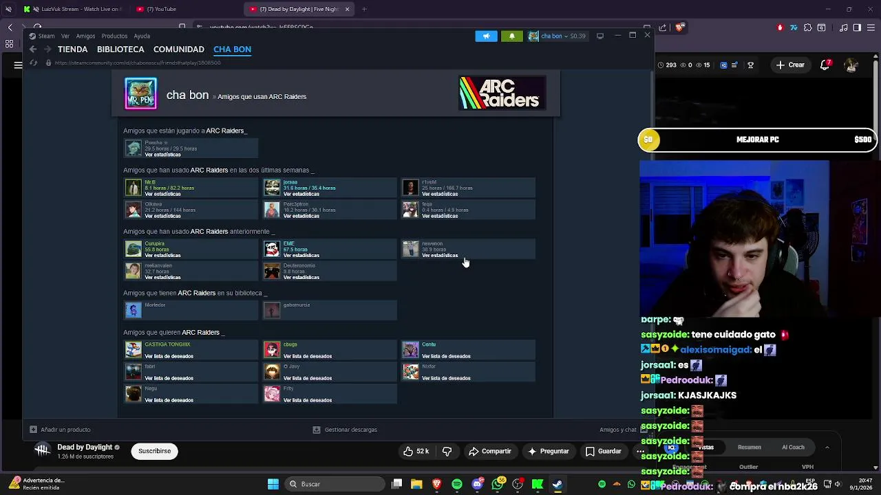Viewport: 881px width, 495px height.
Task: Click YouTube's Crear button
Action: point(789,65)
